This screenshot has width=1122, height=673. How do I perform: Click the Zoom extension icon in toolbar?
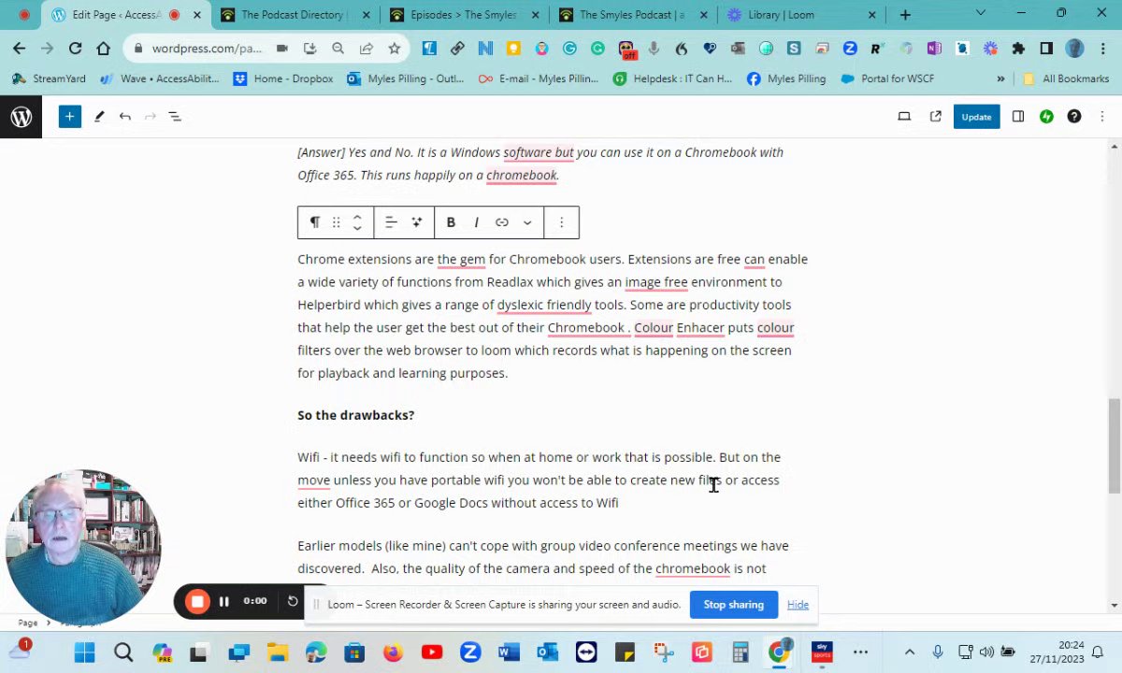(x=850, y=49)
